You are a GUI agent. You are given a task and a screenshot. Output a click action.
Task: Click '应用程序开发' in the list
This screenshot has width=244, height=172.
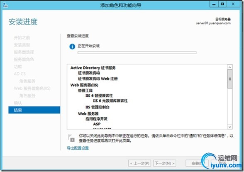tap(96, 119)
